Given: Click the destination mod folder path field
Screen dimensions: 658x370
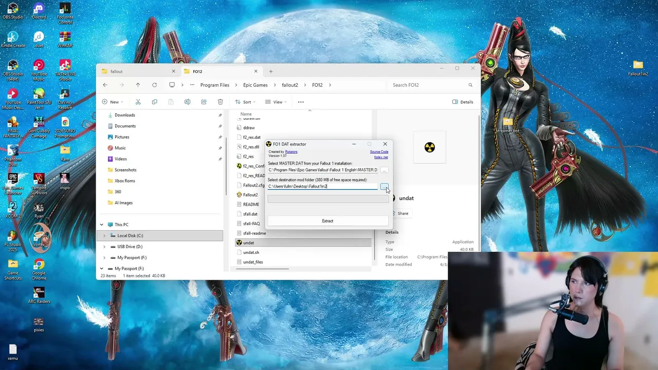Looking at the screenshot, I should (x=323, y=187).
